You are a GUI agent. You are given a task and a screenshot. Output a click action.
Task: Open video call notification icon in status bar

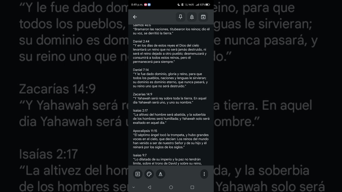coord(149,5)
